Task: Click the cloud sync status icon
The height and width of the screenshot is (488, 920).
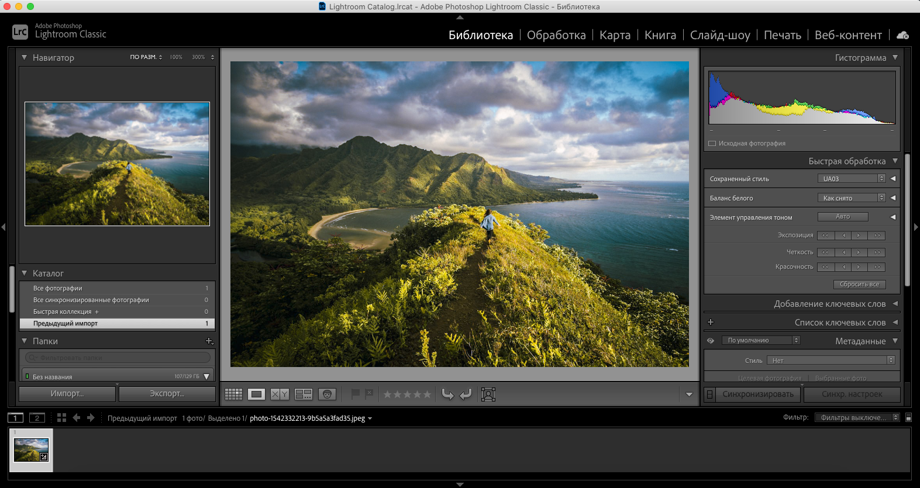Action: [902, 35]
